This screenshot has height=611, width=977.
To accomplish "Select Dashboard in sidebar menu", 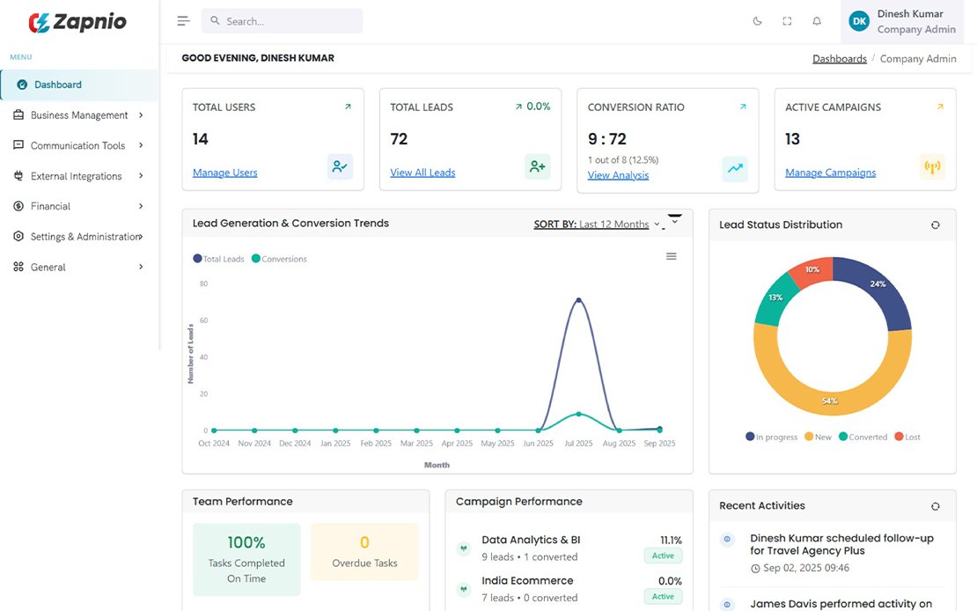I will click(58, 85).
